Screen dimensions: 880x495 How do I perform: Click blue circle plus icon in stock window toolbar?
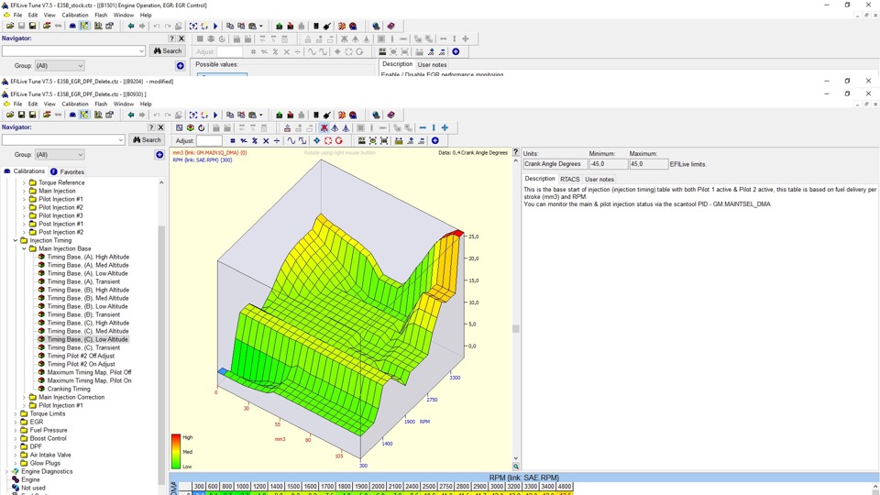pos(456,51)
